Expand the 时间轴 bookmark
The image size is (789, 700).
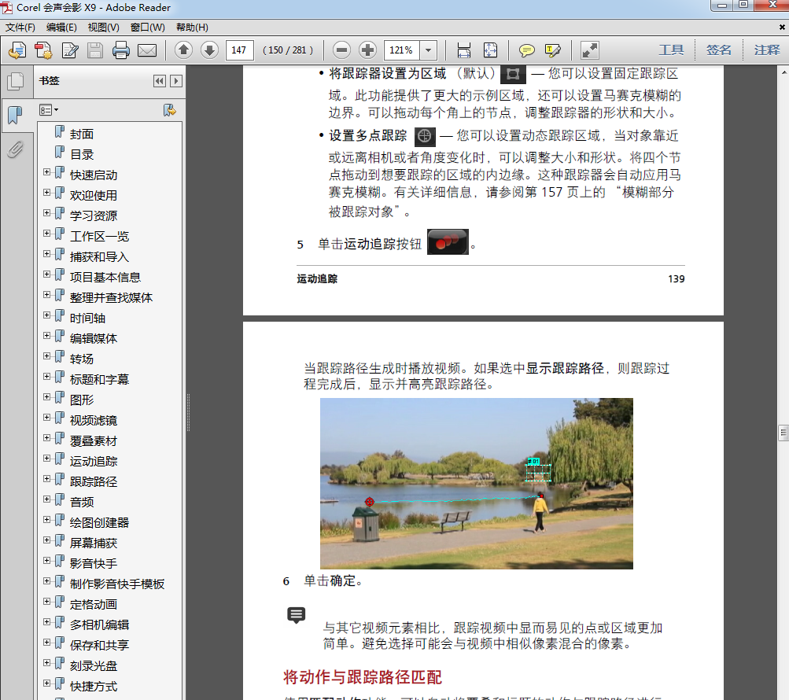pyautogui.click(x=46, y=315)
